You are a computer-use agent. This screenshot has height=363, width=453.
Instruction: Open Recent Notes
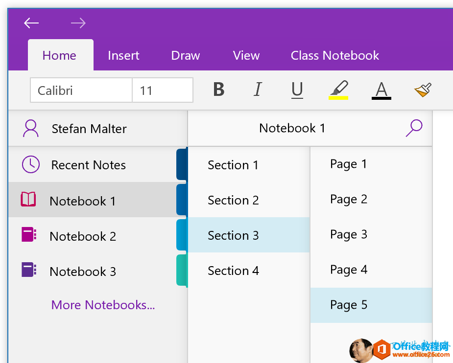click(x=88, y=165)
